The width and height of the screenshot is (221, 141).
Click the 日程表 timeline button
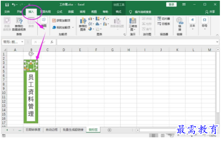click(x=164, y=24)
